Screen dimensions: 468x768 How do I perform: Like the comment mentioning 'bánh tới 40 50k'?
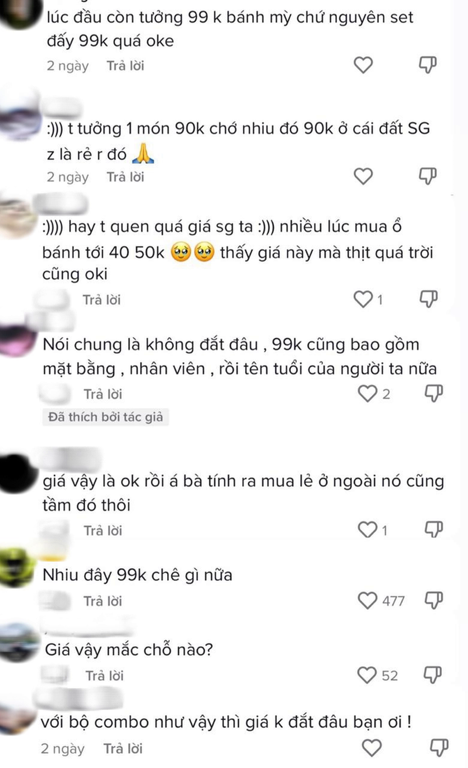(363, 299)
